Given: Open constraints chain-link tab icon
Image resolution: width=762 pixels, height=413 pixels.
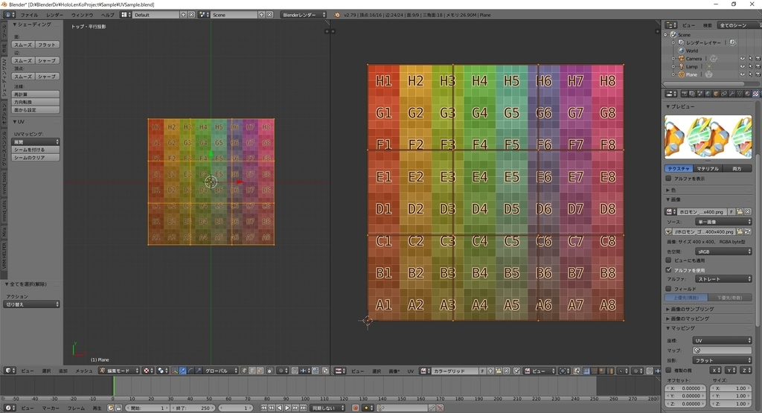Looking at the screenshot, I should coord(725,93).
